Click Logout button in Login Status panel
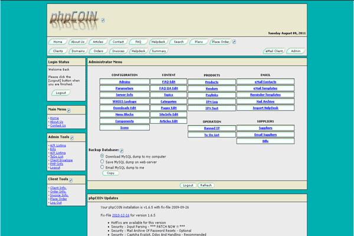 (x=61, y=93)
